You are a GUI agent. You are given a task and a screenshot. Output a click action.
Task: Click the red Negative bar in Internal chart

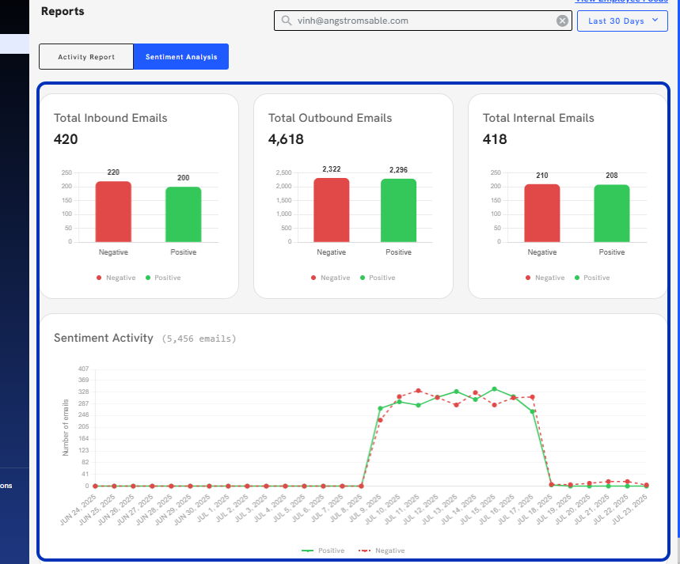click(542, 213)
